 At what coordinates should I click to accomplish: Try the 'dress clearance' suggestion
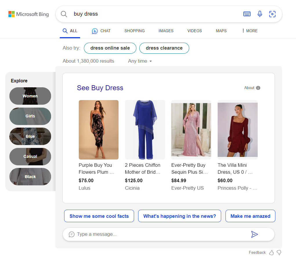[x=164, y=48]
